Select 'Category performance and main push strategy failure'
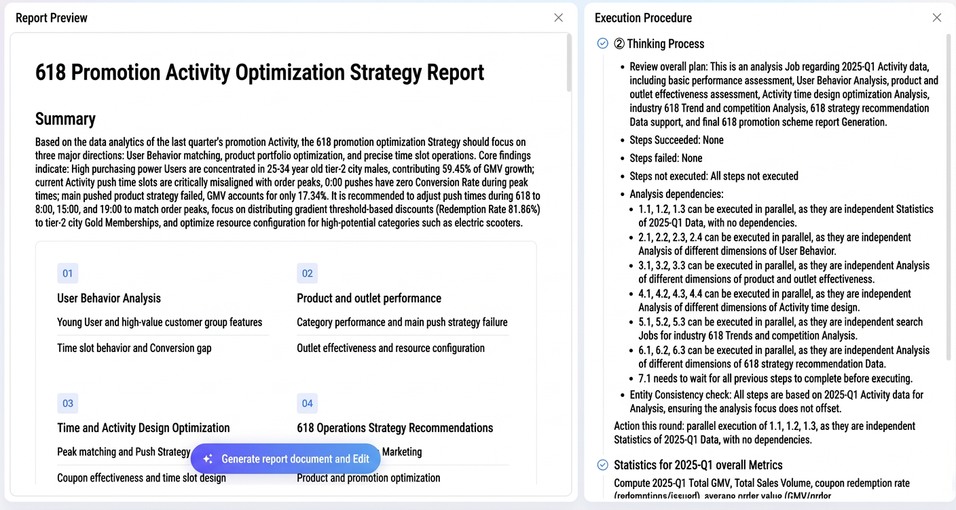This screenshot has height=510, width=956. tap(402, 322)
